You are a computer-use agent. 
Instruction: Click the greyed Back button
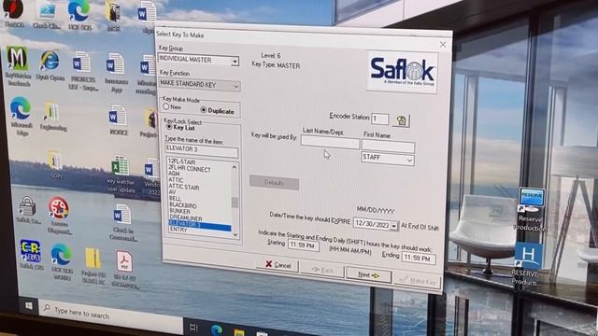322,270
